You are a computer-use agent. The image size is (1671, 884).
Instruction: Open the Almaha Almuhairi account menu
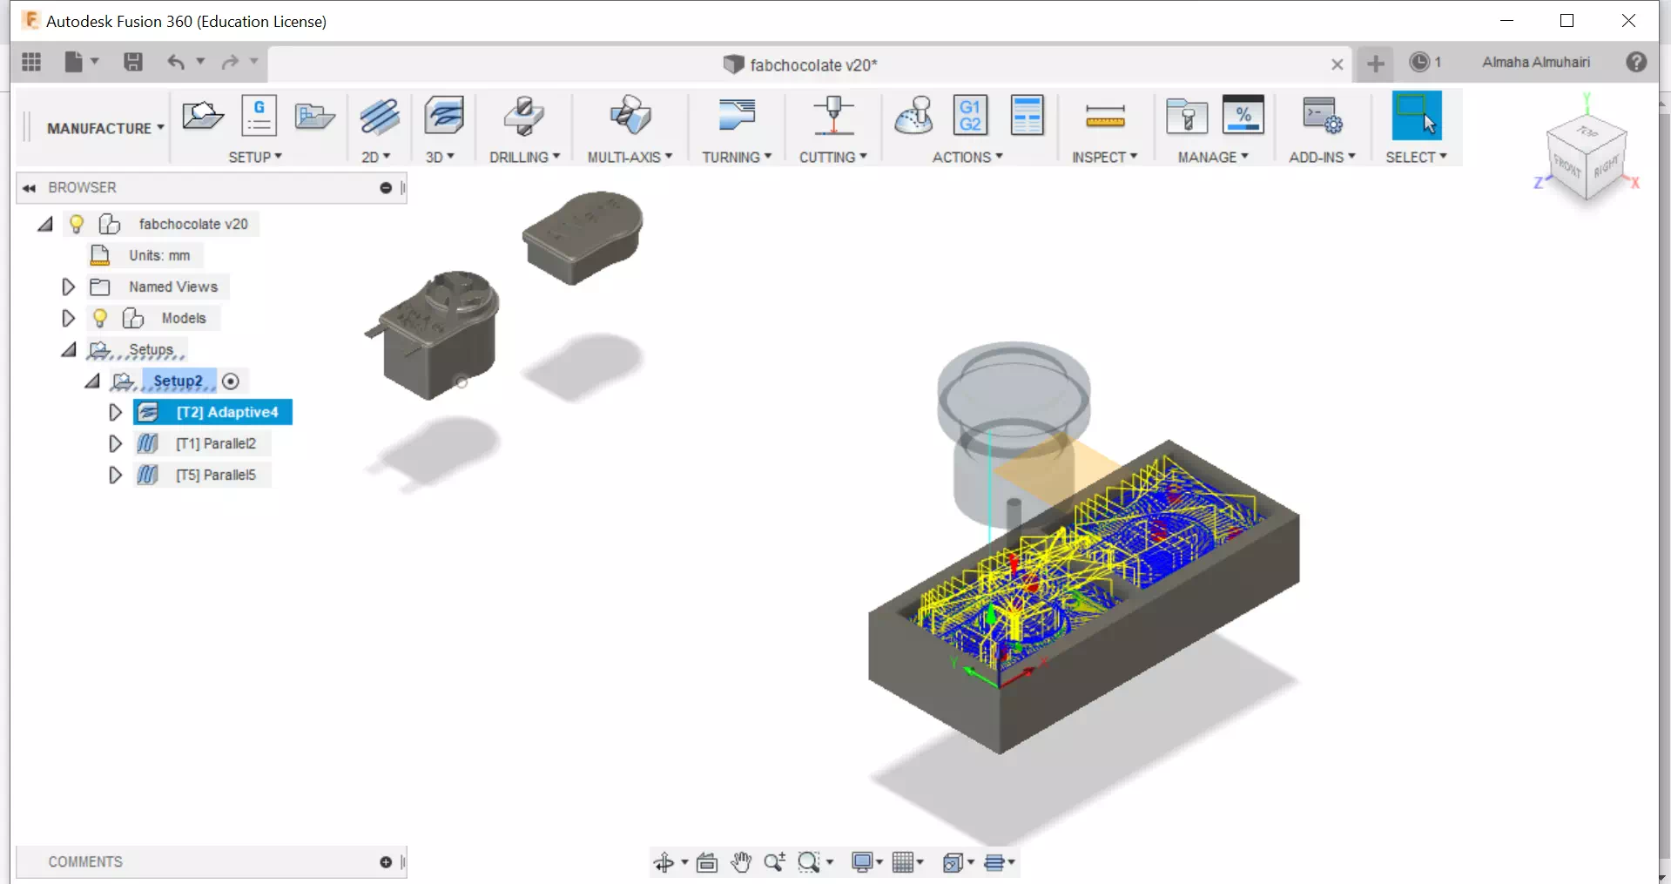[x=1536, y=62]
